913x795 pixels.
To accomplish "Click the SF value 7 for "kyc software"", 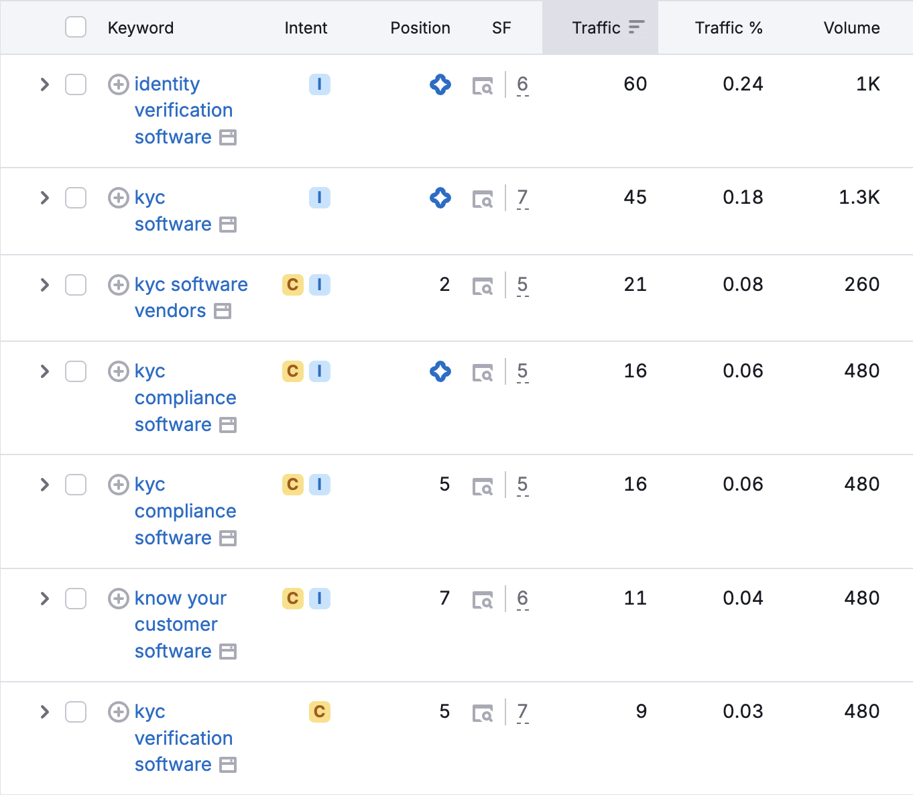I will 522,198.
